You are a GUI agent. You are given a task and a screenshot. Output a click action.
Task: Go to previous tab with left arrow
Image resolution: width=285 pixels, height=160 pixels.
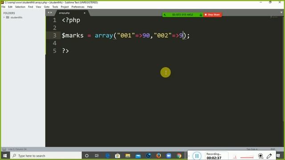tap(49, 12)
